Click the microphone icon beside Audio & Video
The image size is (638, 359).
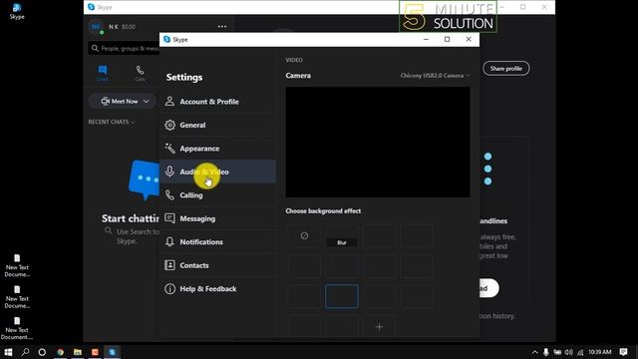click(169, 172)
